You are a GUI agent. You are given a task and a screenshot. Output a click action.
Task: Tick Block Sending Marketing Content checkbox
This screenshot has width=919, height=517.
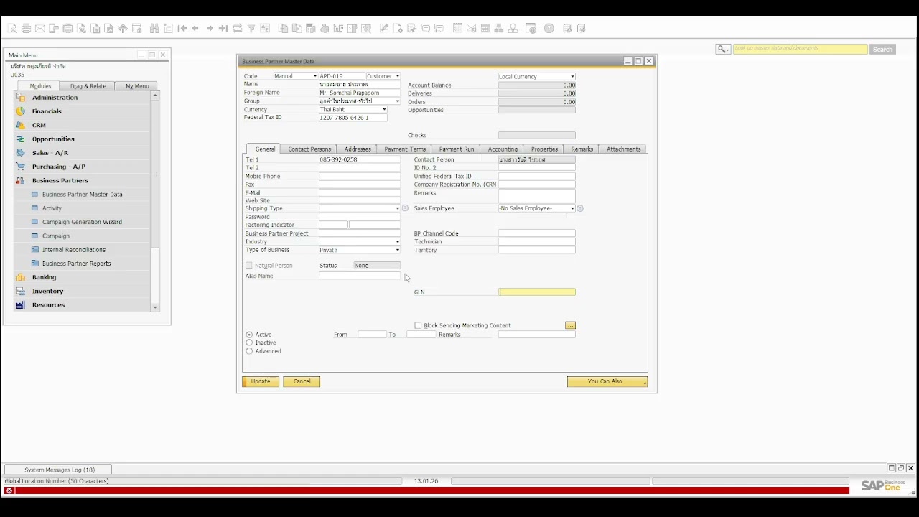pyautogui.click(x=418, y=325)
